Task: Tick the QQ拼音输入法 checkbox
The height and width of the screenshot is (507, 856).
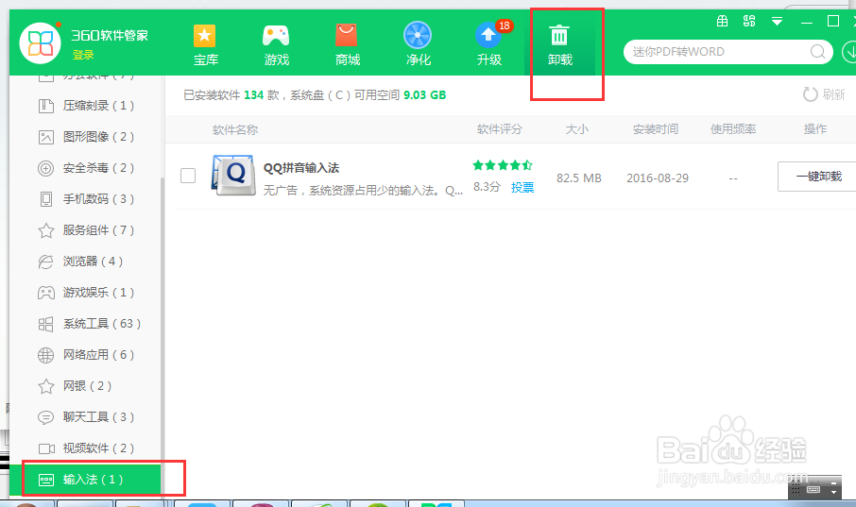Action: pos(188,176)
